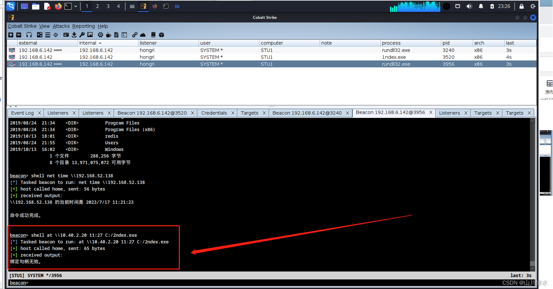The height and width of the screenshot is (289, 553).
Task: Click the chain link host file icon
Action: click(x=135, y=35)
